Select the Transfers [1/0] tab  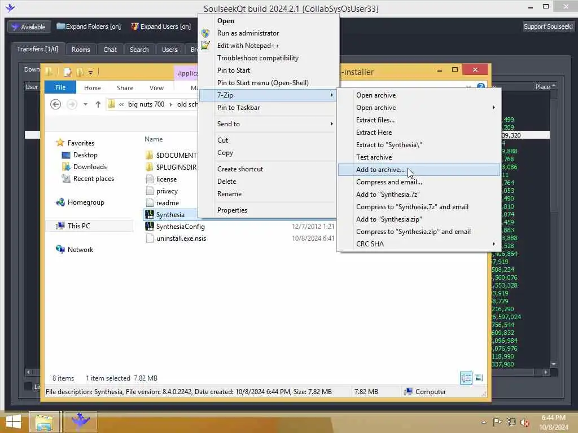tap(38, 49)
